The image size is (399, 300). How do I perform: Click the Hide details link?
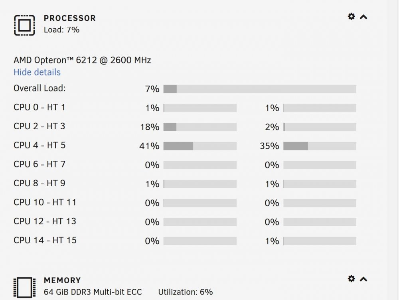click(x=37, y=72)
